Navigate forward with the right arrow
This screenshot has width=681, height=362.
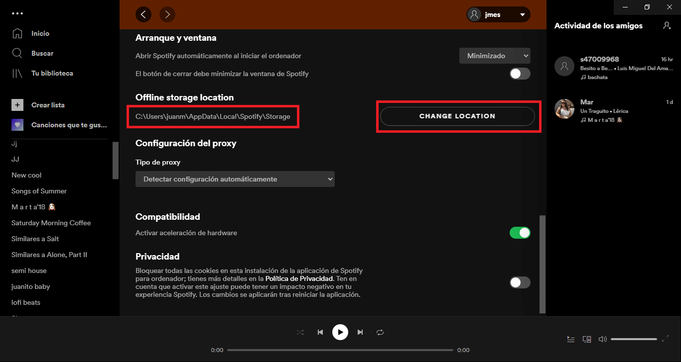click(167, 14)
